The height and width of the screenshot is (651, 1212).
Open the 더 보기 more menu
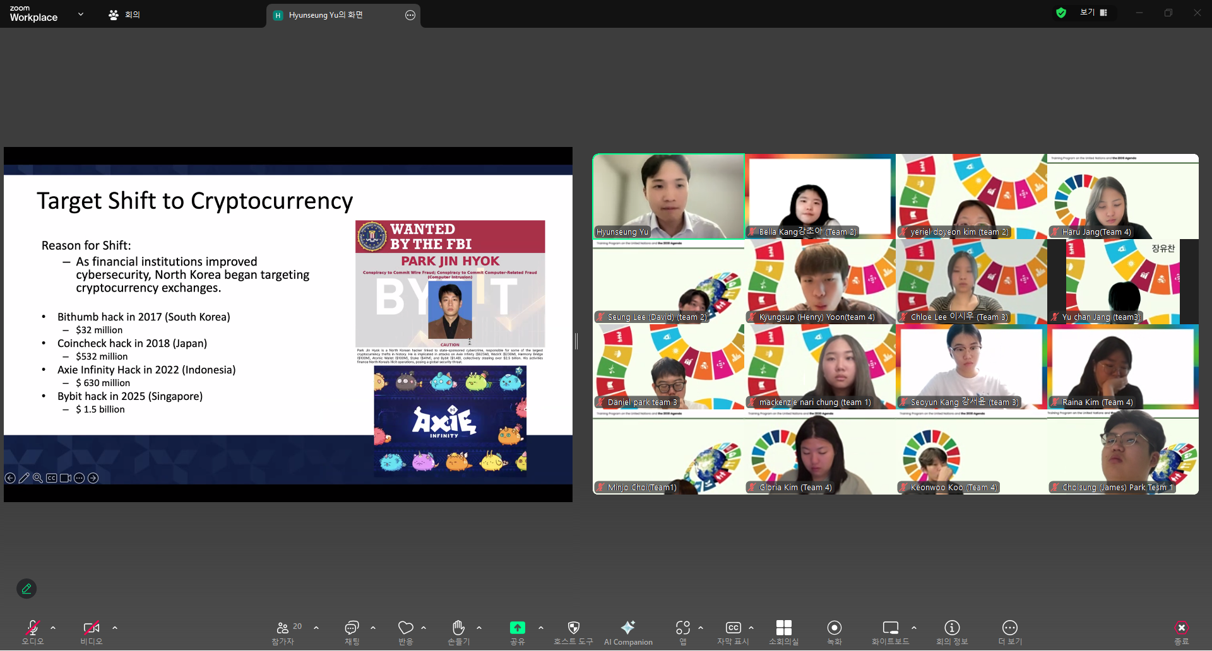(x=1010, y=633)
